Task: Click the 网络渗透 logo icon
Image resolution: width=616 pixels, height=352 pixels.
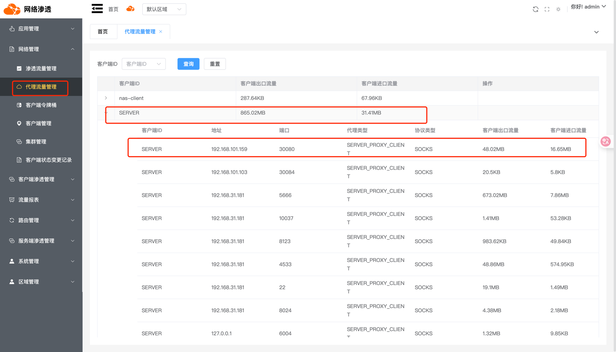Action: tap(11, 9)
